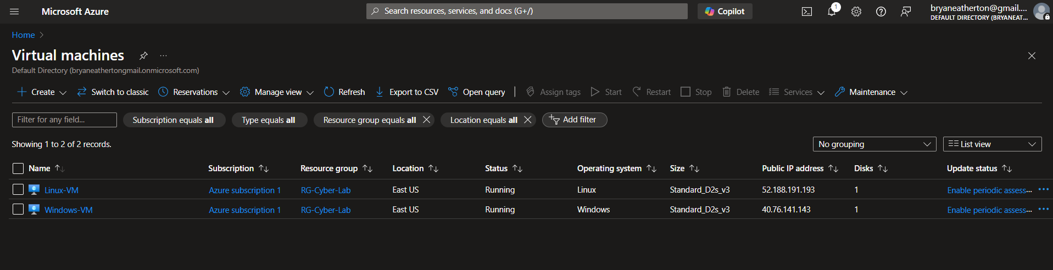Sort by Public IP address arrows
The height and width of the screenshot is (270, 1053).
click(833, 168)
